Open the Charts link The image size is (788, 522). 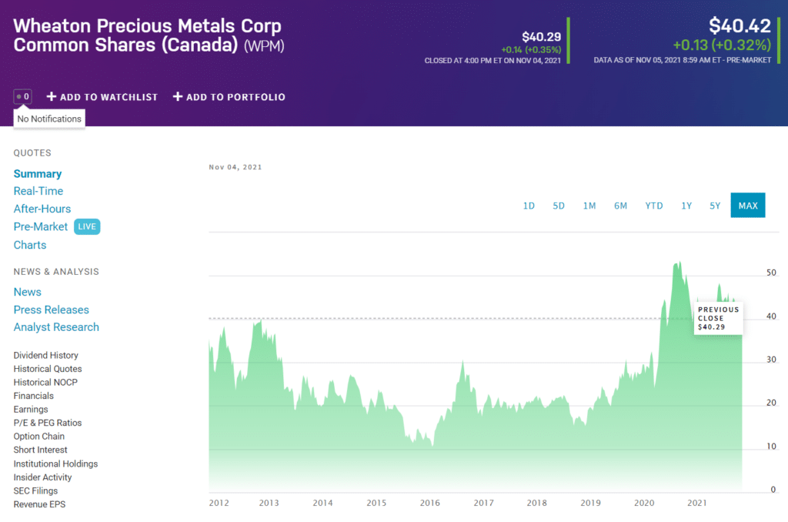pyautogui.click(x=30, y=245)
